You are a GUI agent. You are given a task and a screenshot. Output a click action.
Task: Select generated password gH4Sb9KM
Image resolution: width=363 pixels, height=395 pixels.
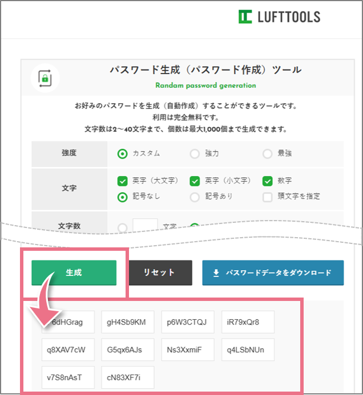point(126,322)
